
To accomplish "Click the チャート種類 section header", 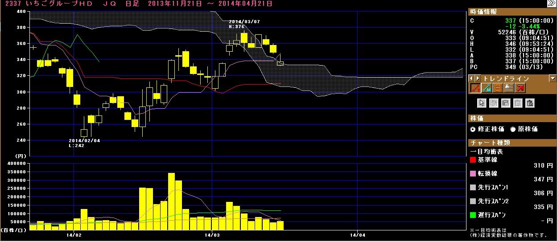I will tap(512, 143).
